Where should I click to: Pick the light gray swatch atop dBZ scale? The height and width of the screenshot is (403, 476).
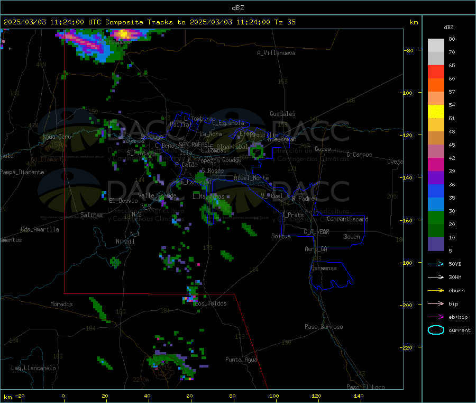tap(436, 46)
